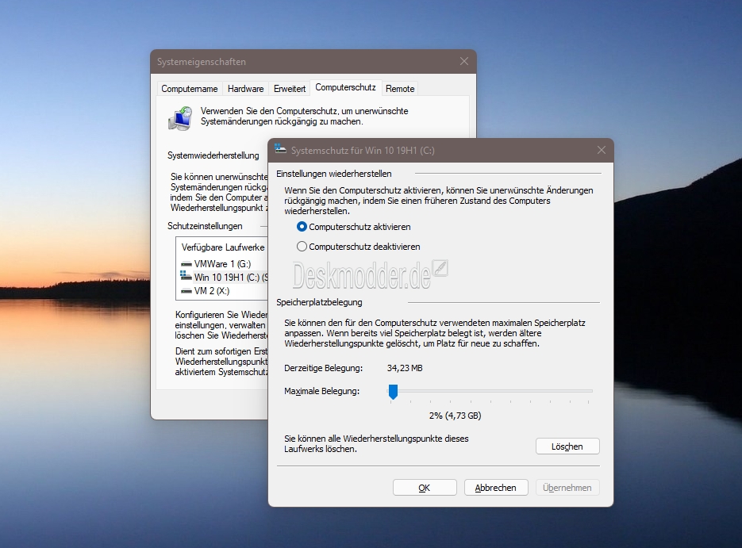The height and width of the screenshot is (548, 742).
Task: Switch to the Computername tab
Action: [190, 89]
